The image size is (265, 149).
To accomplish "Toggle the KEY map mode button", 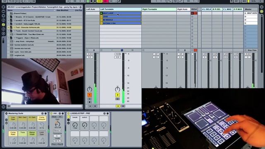I will [x=236, y=1].
